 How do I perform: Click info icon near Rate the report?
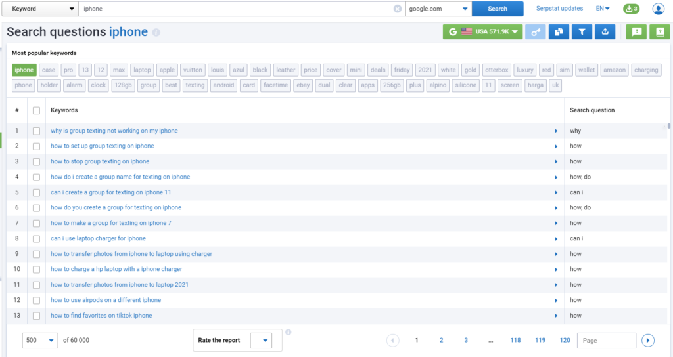[x=289, y=332]
